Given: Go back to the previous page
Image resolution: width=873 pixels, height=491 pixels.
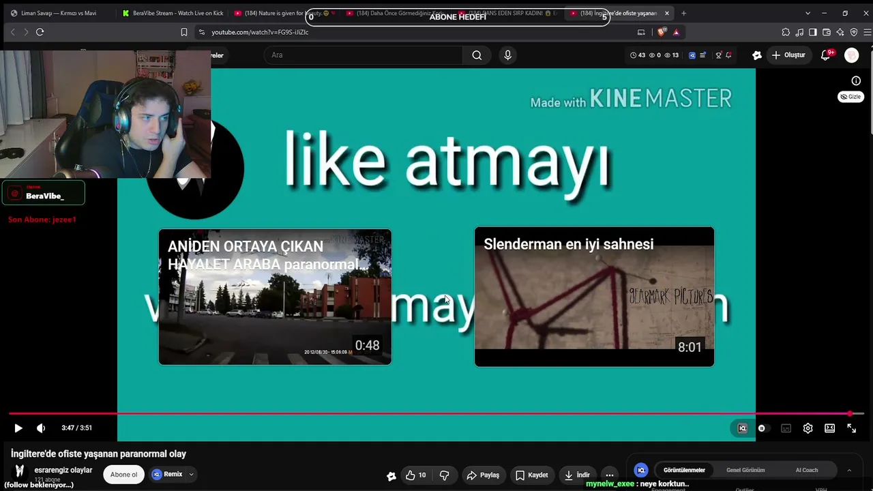Looking at the screenshot, I should 12,32.
